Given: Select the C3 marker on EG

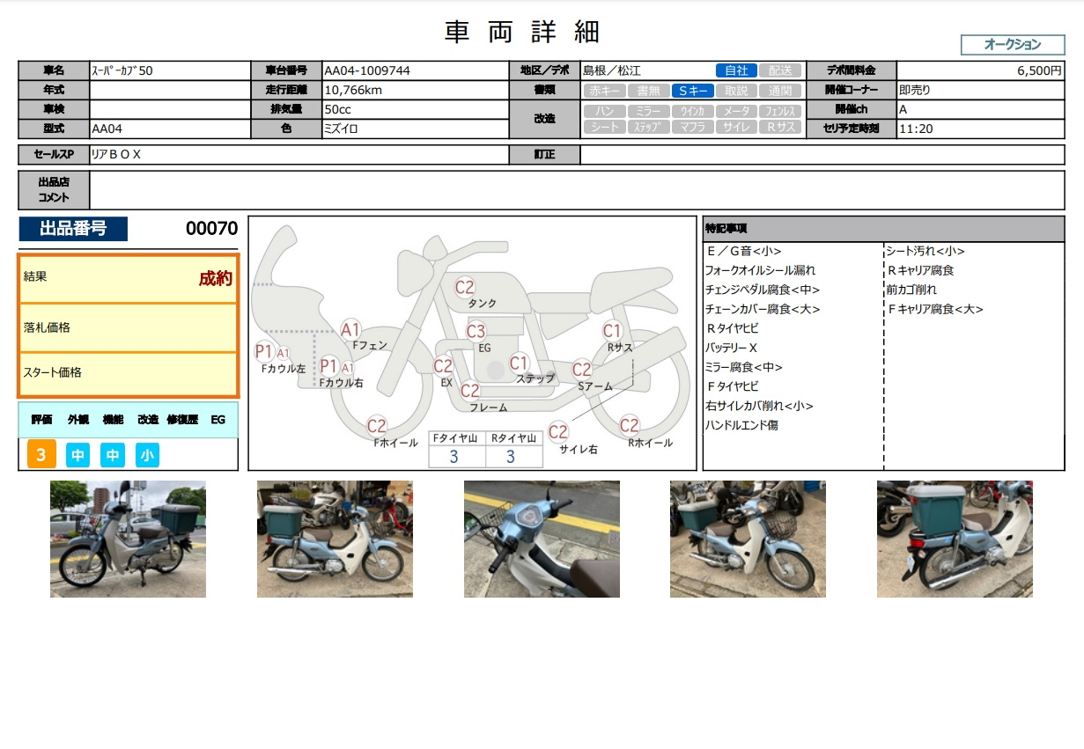Looking at the screenshot, I should (x=476, y=332).
